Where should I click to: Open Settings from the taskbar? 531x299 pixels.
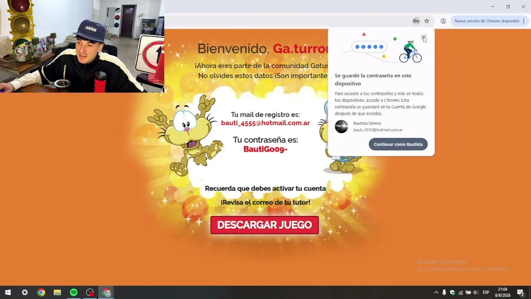click(25, 292)
